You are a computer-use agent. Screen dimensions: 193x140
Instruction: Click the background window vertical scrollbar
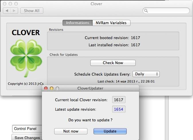pyautogui.click(x=167, y=118)
